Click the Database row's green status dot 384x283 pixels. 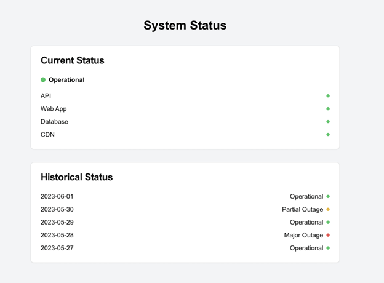click(328, 122)
